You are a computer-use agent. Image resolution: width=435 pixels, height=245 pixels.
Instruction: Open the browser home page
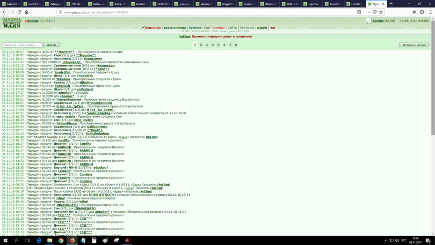pyautogui.click(x=26, y=12)
